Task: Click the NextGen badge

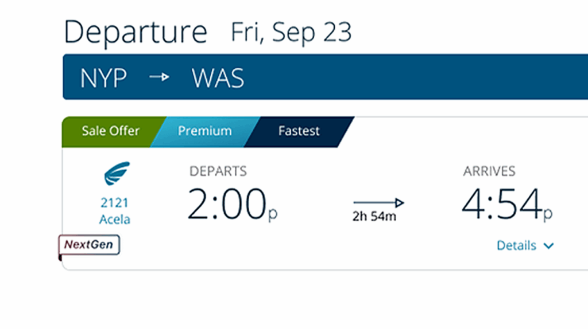Action: click(89, 245)
